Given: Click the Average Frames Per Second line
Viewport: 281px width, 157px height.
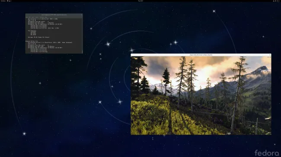Looking at the screenshot, I should click(38, 37).
